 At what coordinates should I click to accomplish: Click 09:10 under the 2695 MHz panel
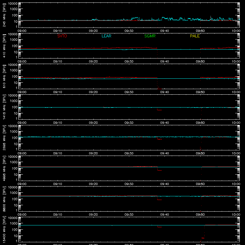[x=58, y=153]
